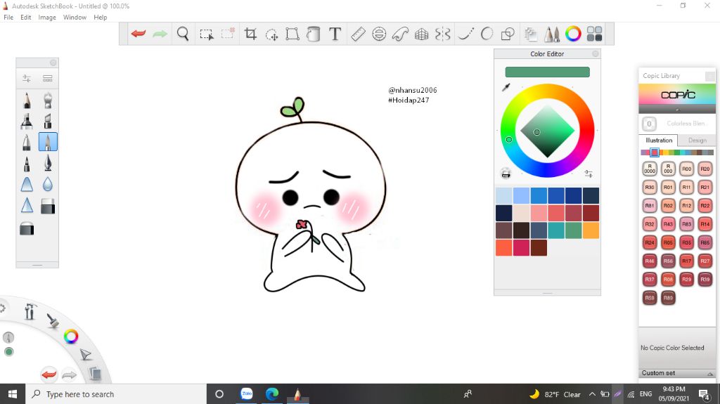Open the lagoon brush icon

tap(53, 320)
